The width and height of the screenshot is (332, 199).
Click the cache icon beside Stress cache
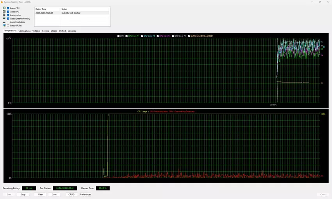[x=4, y=15]
